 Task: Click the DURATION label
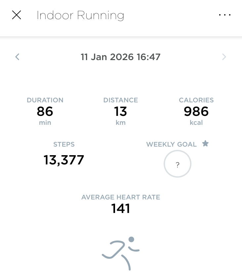point(45,100)
